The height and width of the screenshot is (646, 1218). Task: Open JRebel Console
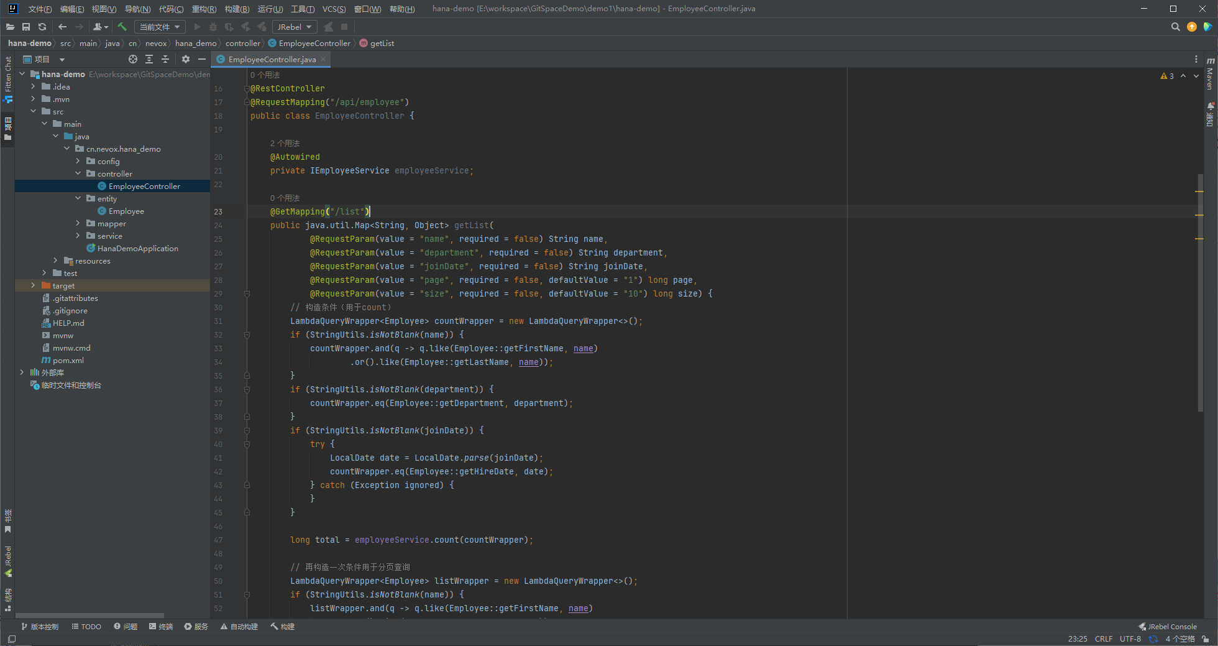(x=1168, y=627)
